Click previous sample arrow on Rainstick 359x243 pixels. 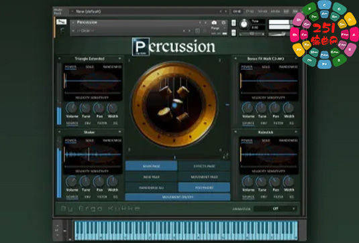[236, 132]
